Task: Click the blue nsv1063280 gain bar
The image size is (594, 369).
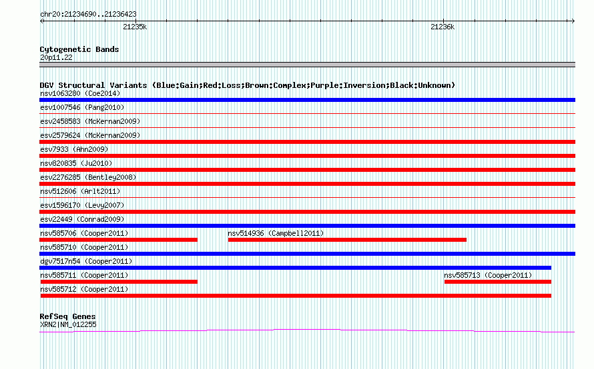Action: pyautogui.click(x=307, y=100)
